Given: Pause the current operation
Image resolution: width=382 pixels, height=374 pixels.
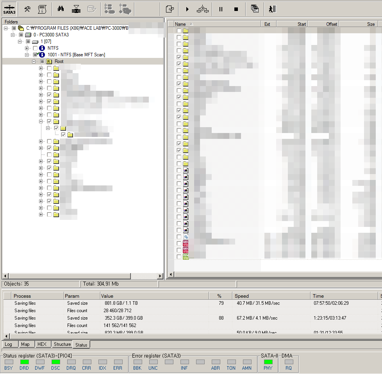Looking at the screenshot, I should 221,9.
